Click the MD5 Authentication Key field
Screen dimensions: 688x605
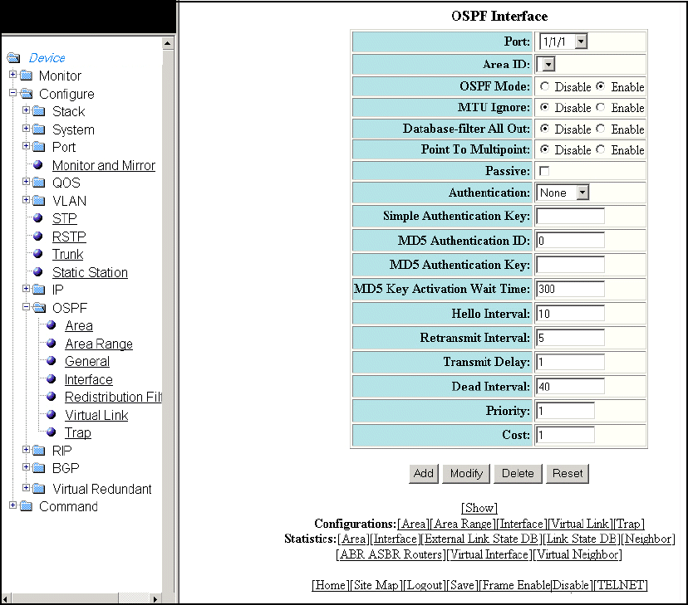[x=570, y=265]
